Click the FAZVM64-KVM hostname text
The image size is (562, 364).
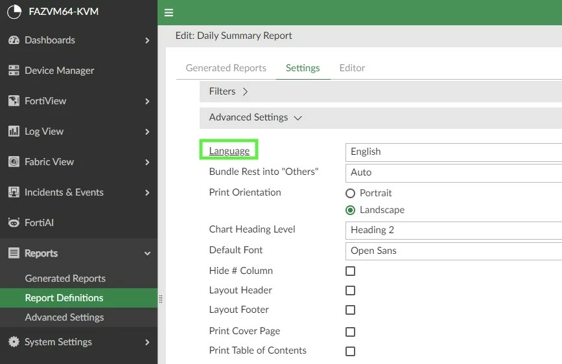(x=64, y=12)
